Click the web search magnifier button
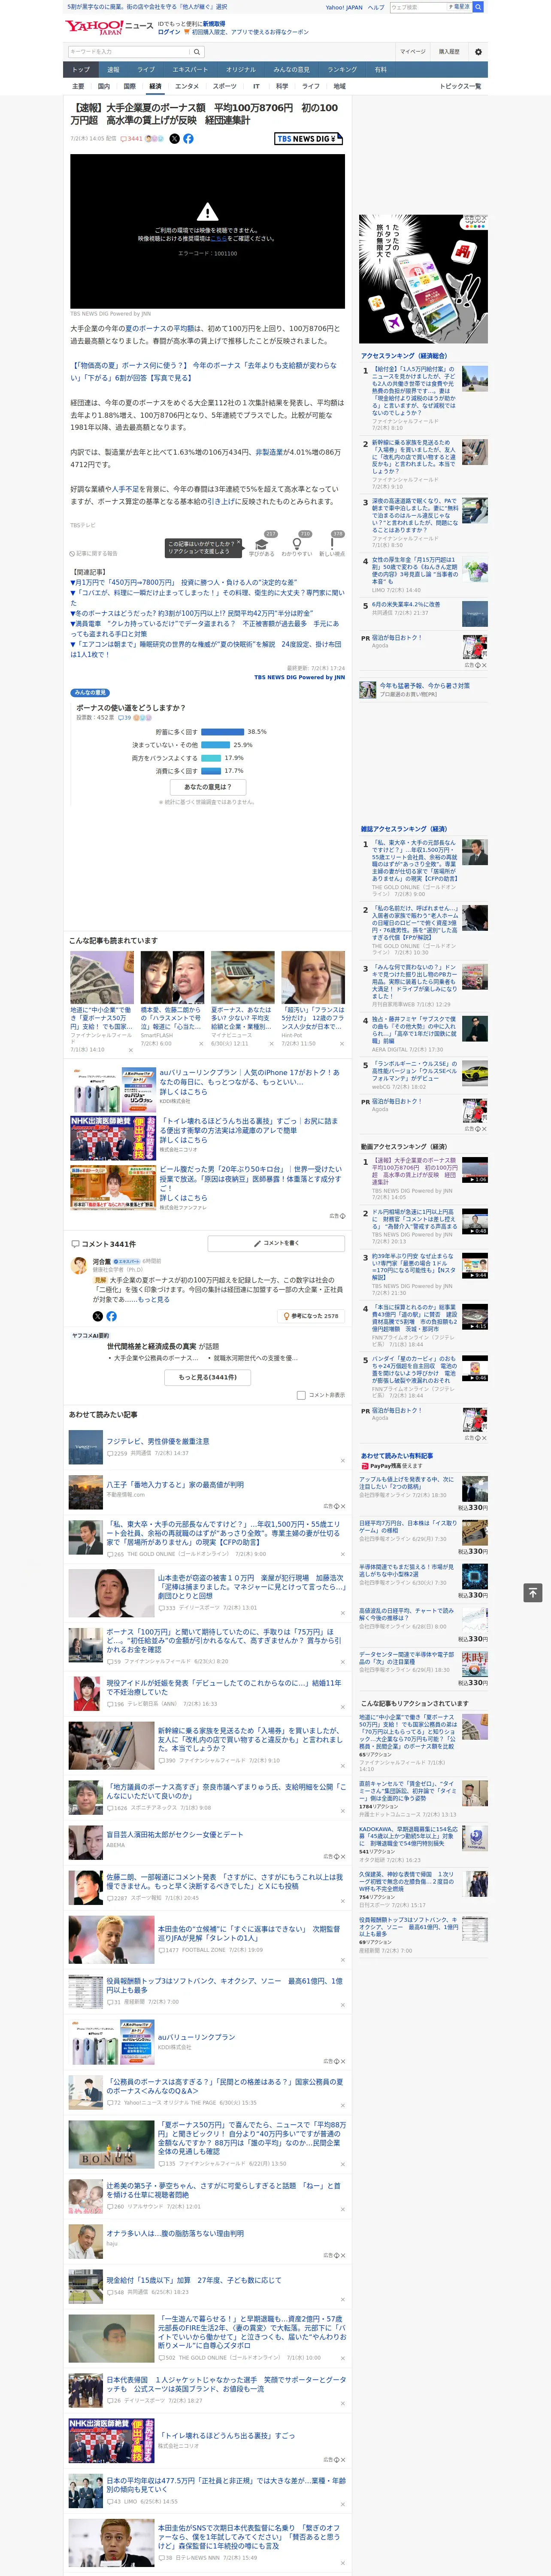This screenshot has width=551, height=2576. click(x=478, y=7)
